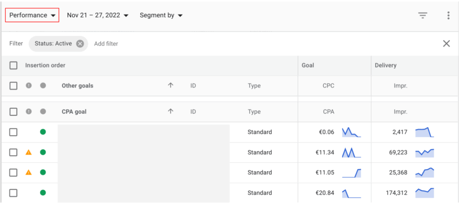Remove the Status: Active filter chip
Image resolution: width=459 pixels, height=204 pixels.
[80, 43]
